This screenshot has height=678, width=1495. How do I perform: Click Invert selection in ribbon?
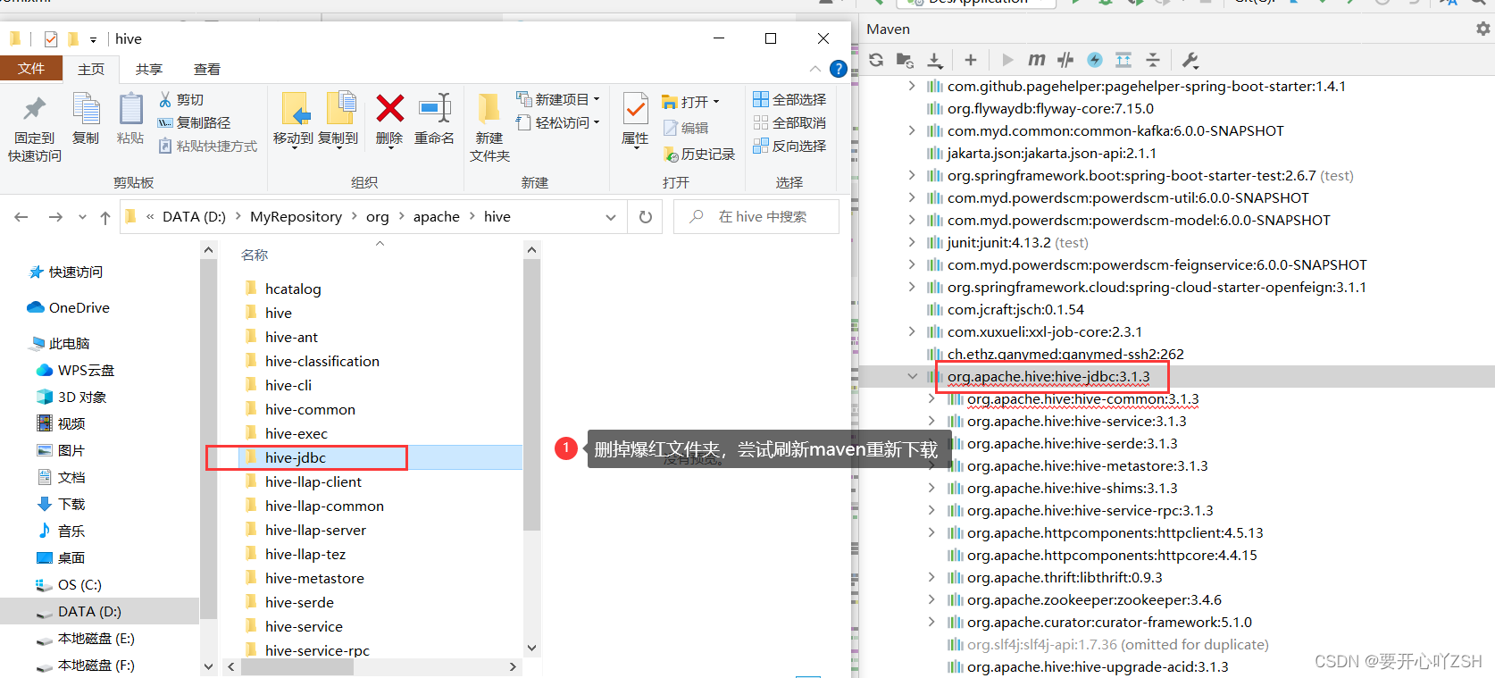789,146
